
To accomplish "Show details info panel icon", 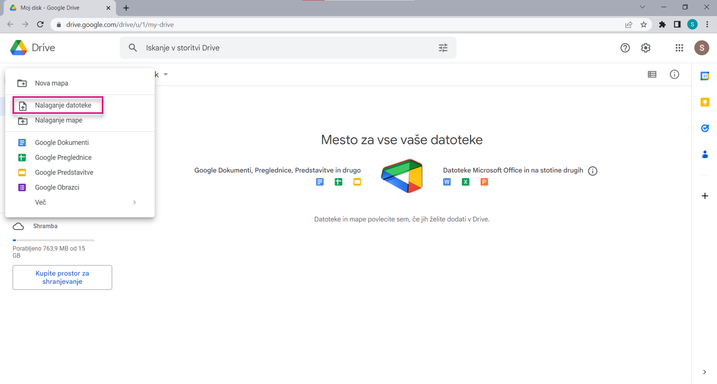I will (x=674, y=75).
